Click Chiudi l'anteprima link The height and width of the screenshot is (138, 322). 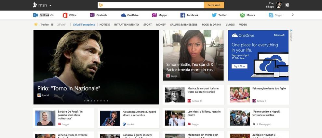tap(84, 25)
